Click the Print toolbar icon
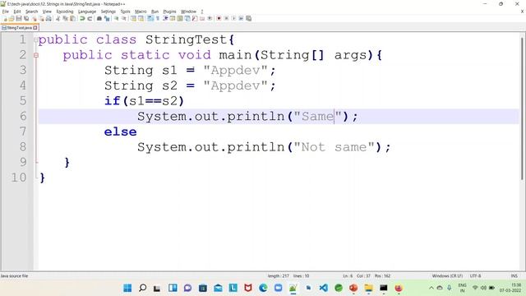 [48, 18]
